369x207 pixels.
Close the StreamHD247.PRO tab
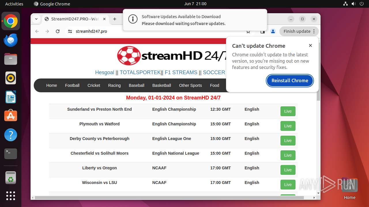tap(104, 19)
